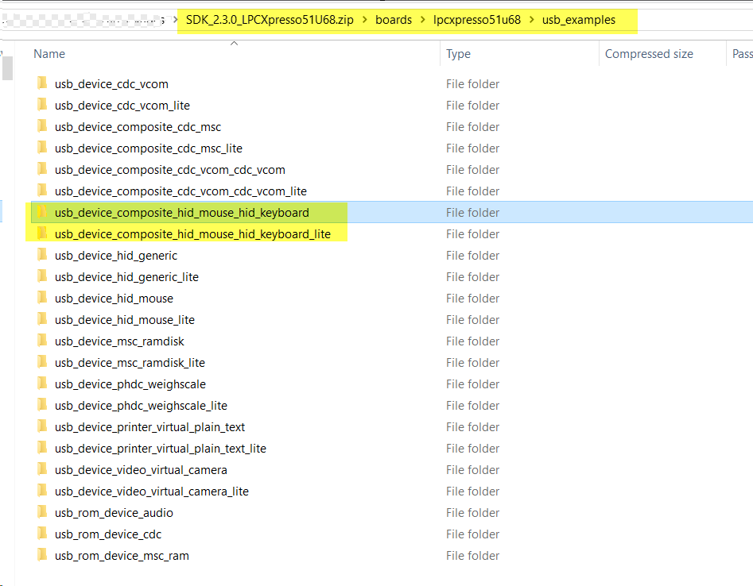Click folder icon for usb_device_composite_cdc_vcom_cdc_vcom
Viewport: 753px width, 586px height.
point(42,169)
